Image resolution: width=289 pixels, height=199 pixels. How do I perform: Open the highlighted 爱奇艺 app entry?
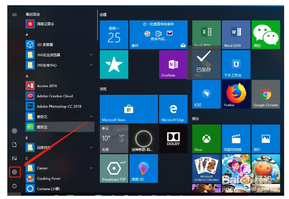60,127
